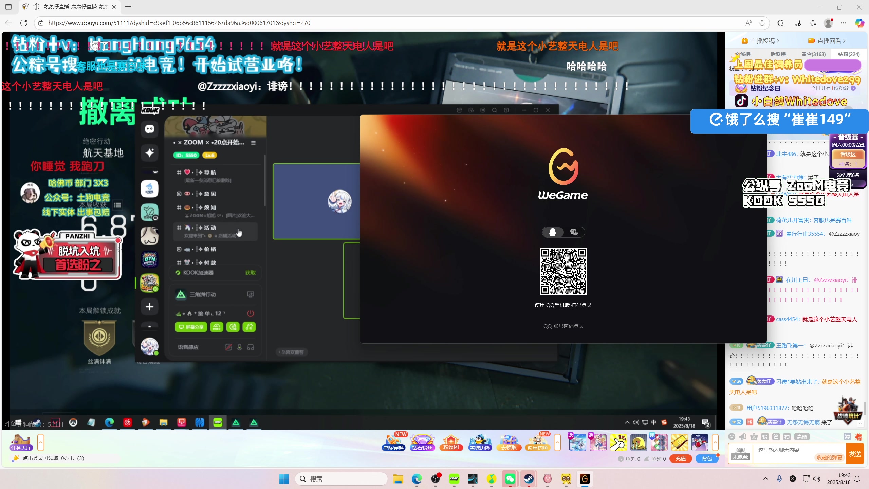The image size is (869, 489).
Task: Start Read aloud from address bar
Action: point(748,23)
